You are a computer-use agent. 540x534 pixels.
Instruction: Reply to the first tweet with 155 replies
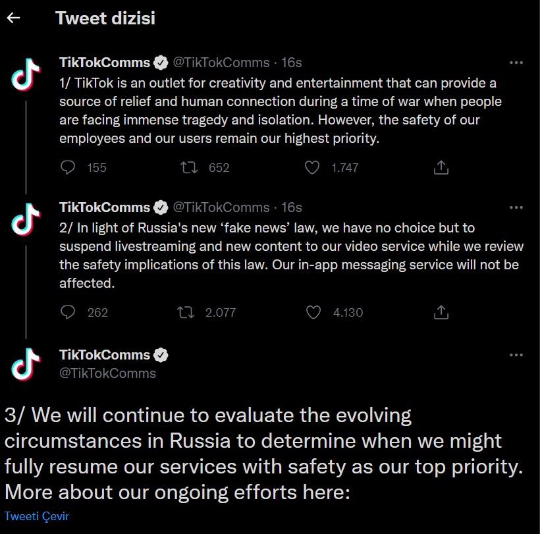(x=67, y=168)
